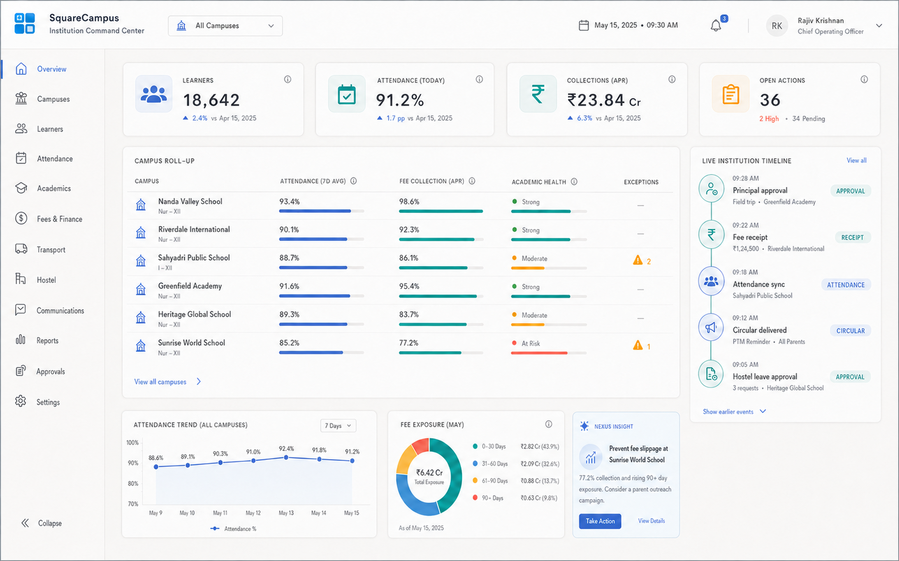899x561 pixels.
Task: Select Overview in the sidebar
Action: click(52, 69)
